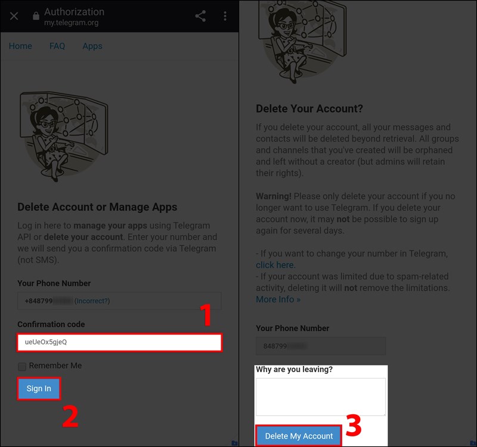Click the my.telegram.org address text

[x=71, y=23]
